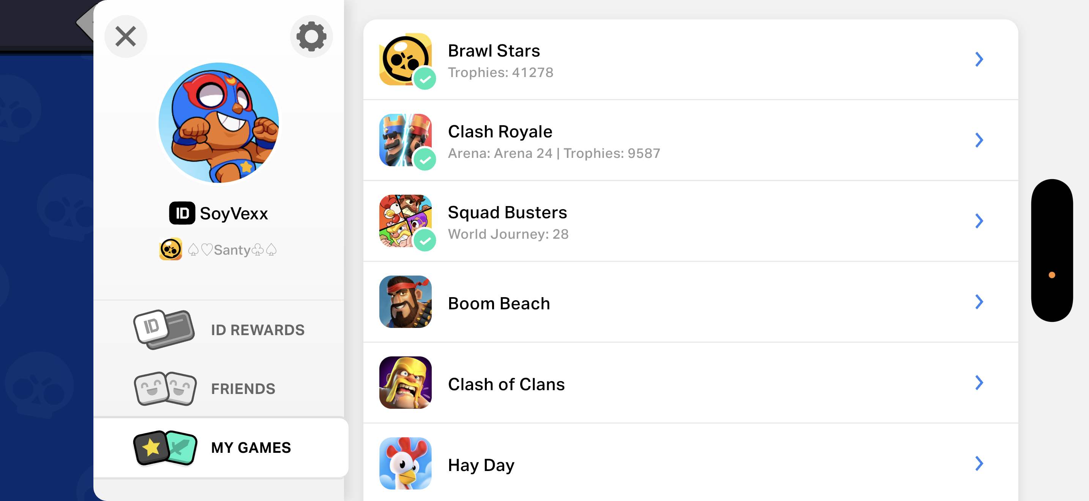Viewport: 1089px width, 501px height.
Task: Tap the Clash Royale app icon
Action: pyautogui.click(x=406, y=140)
